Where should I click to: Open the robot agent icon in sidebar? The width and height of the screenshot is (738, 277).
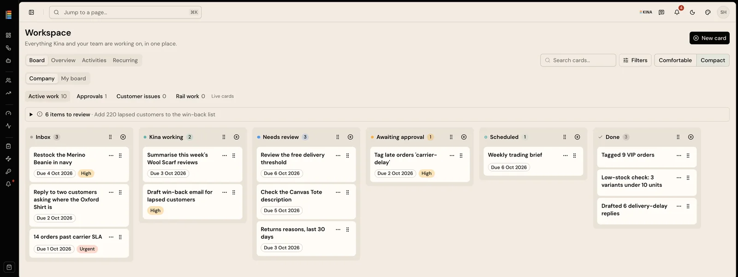coord(8,61)
